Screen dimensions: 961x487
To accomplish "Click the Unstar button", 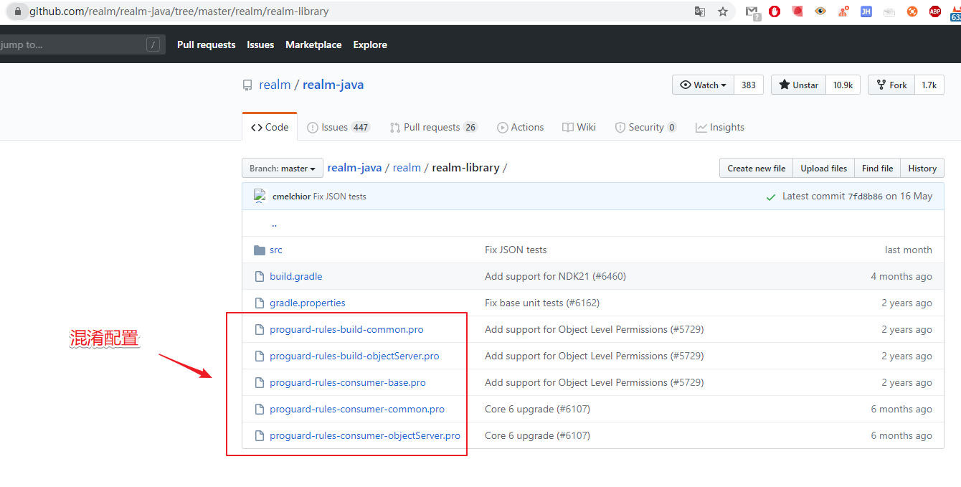I will [798, 85].
